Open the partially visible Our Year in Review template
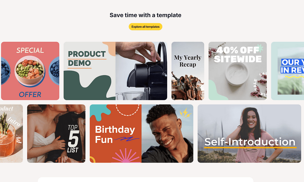304x182 pixels. pos(288,71)
